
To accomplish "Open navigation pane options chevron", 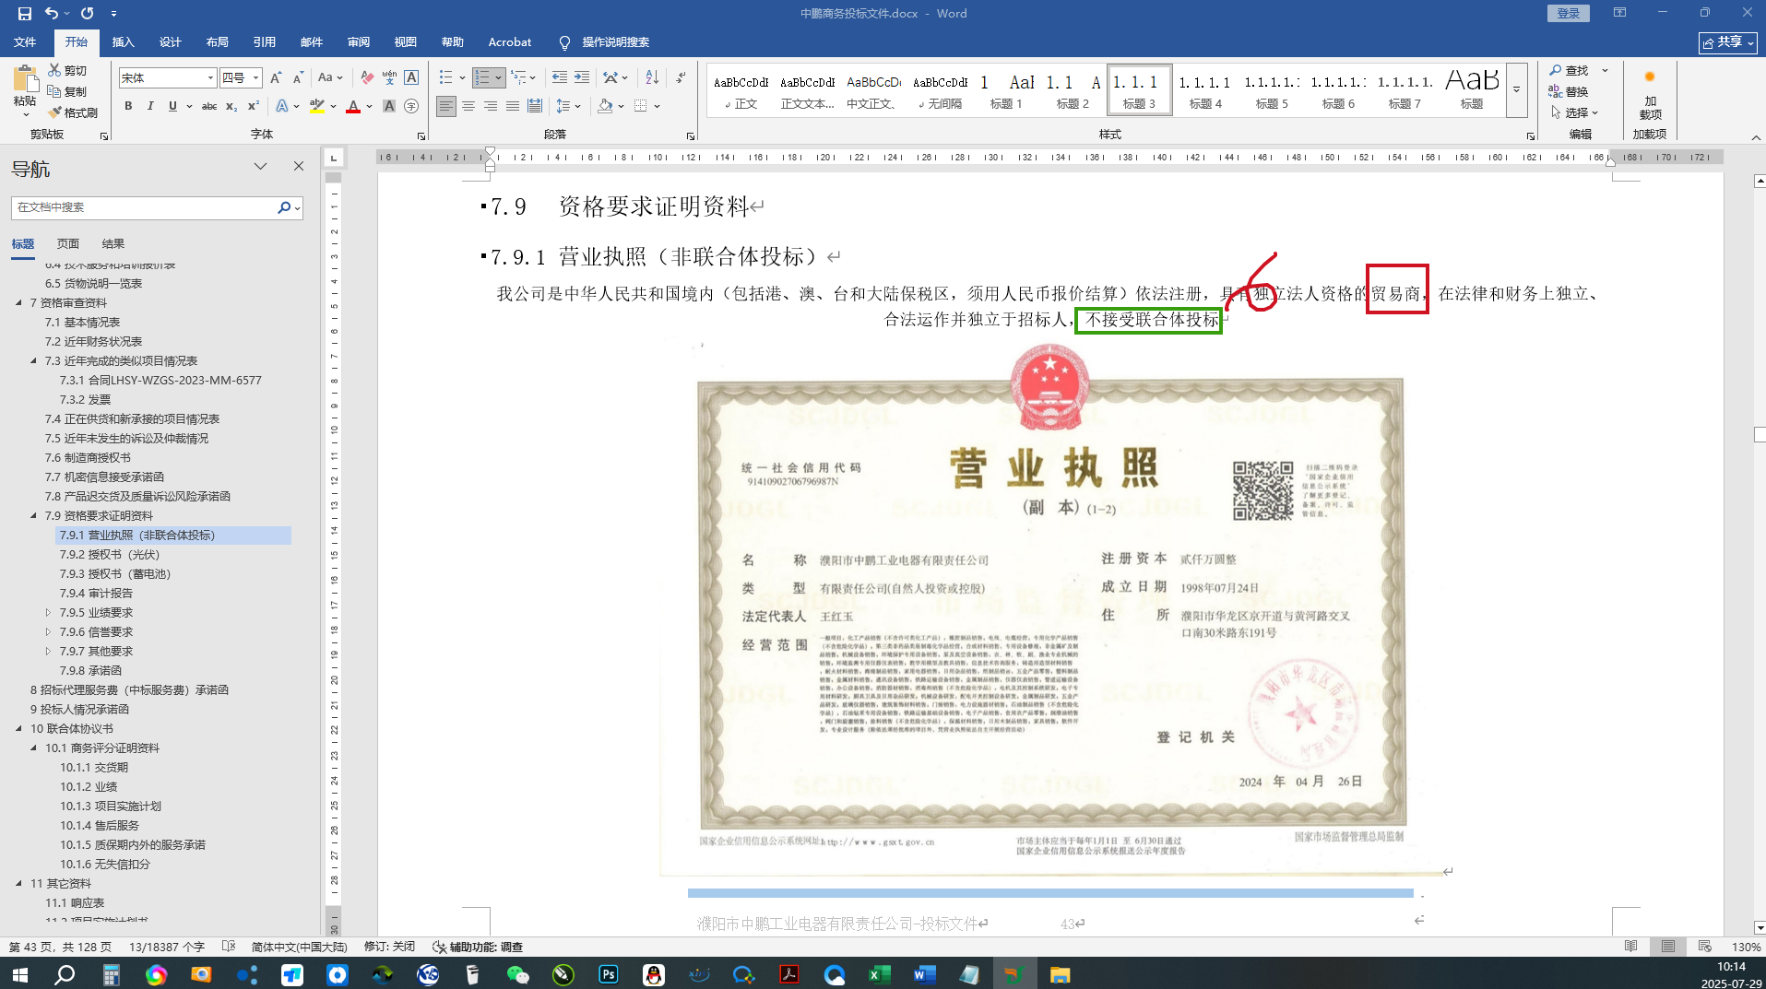I will tap(261, 167).
